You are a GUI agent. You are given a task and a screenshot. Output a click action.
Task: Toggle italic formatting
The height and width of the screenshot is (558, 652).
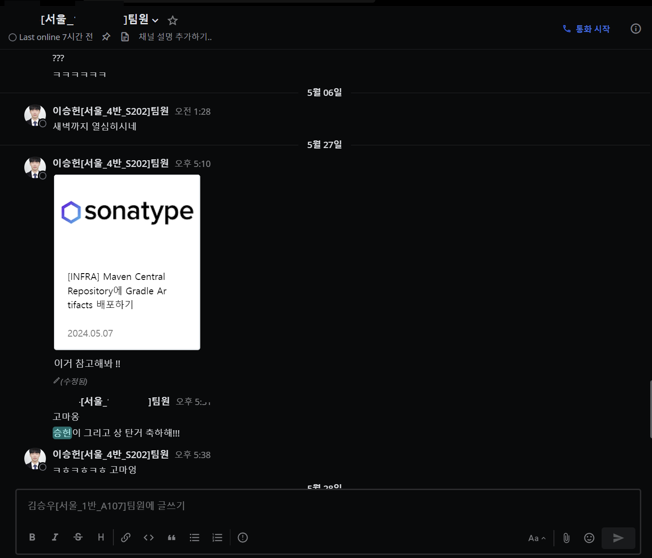tap(55, 537)
